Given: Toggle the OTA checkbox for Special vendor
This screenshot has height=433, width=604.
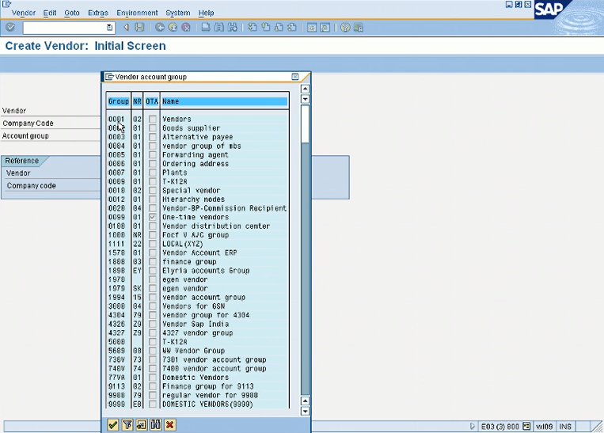Looking at the screenshot, I should (153, 190).
